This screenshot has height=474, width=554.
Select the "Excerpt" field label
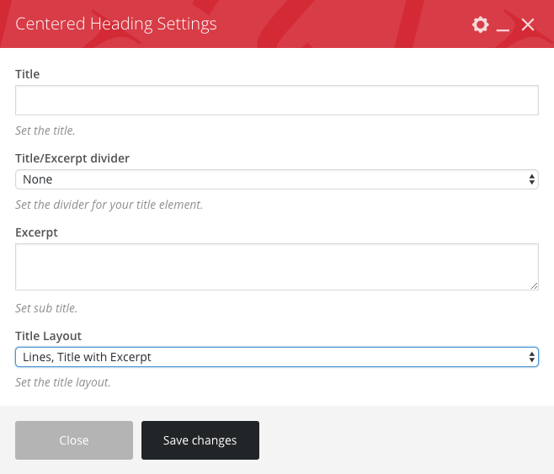pyautogui.click(x=36, y=232)
